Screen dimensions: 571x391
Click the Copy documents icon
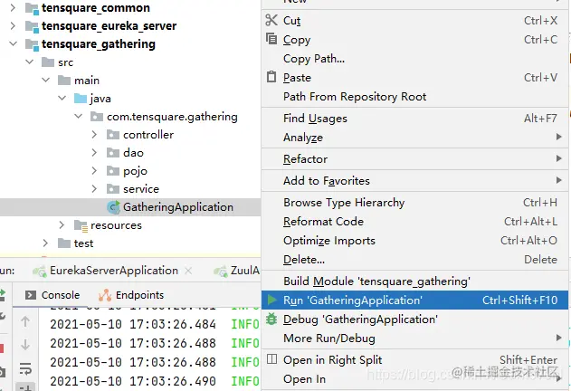[x=271, y=39]
